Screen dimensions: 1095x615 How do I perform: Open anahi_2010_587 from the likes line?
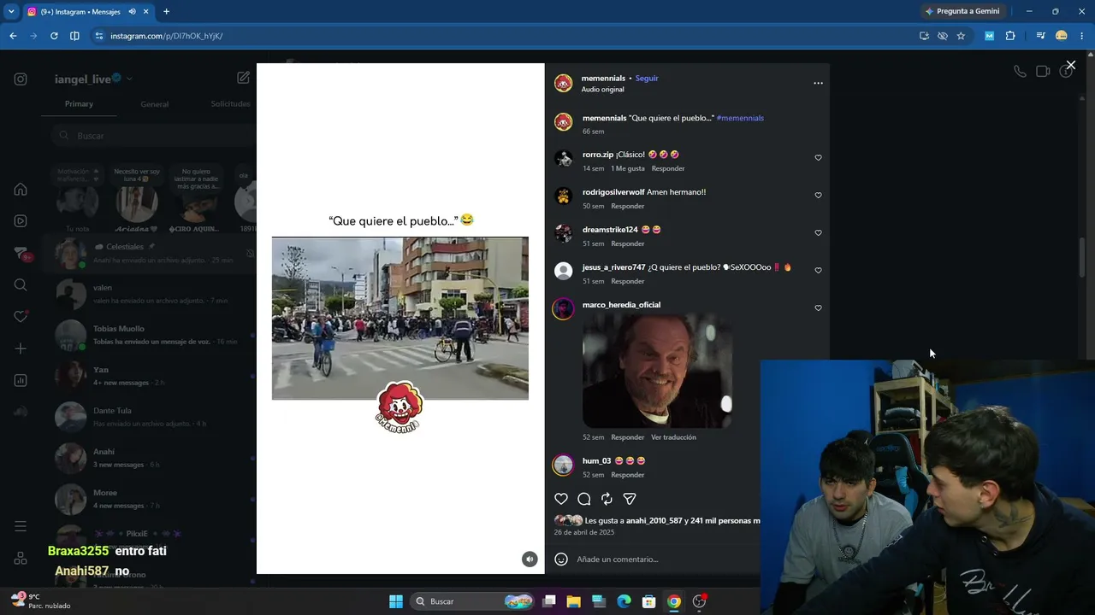click(654, 521)
